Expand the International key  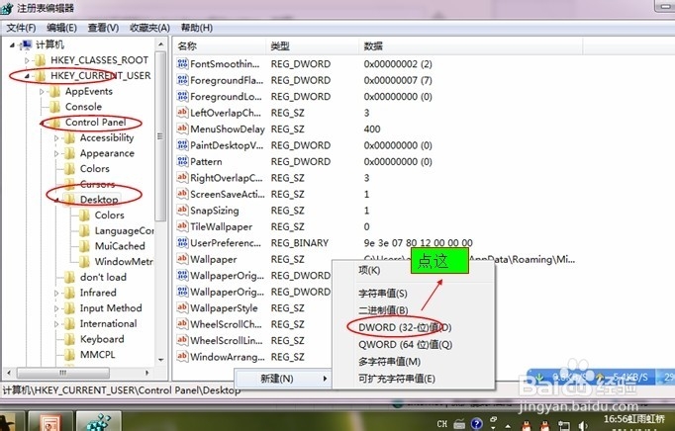coord(56,324)
